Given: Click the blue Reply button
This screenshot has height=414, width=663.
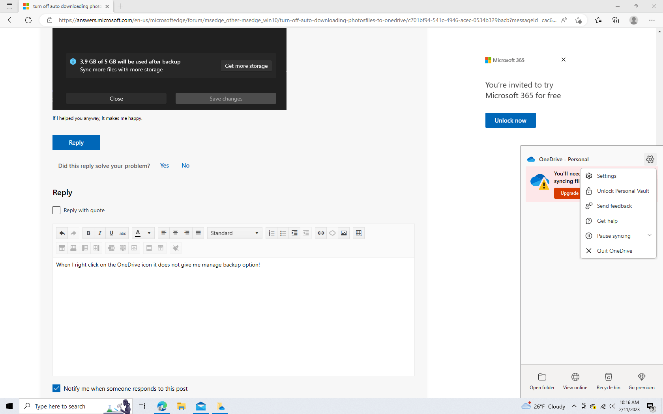Looking at the screenshot, I should [x=76, y=143].
